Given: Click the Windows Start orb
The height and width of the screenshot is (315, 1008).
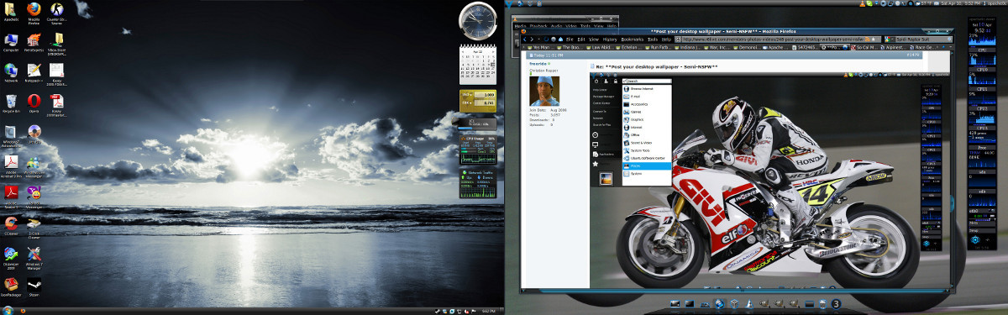Looking at the screenshot, I should pyautogui.click(x=8, y=310).
